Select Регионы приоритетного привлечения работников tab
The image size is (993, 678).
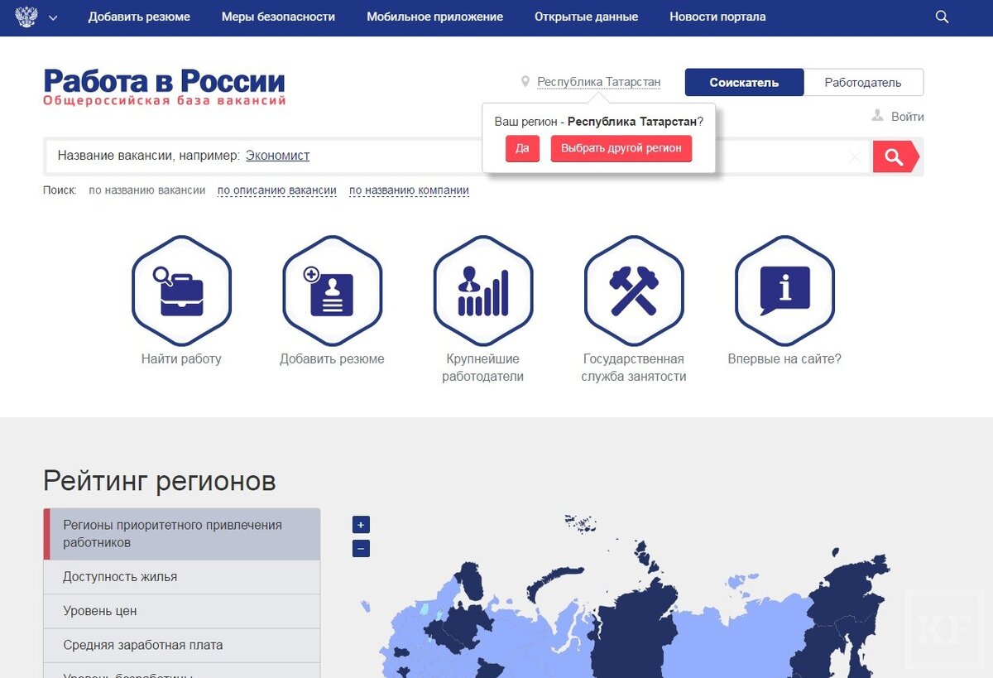tap(182, 534)
